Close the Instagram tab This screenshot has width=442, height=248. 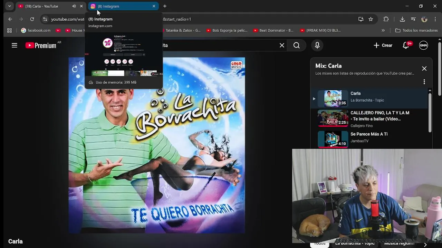[x=154, y=6]
